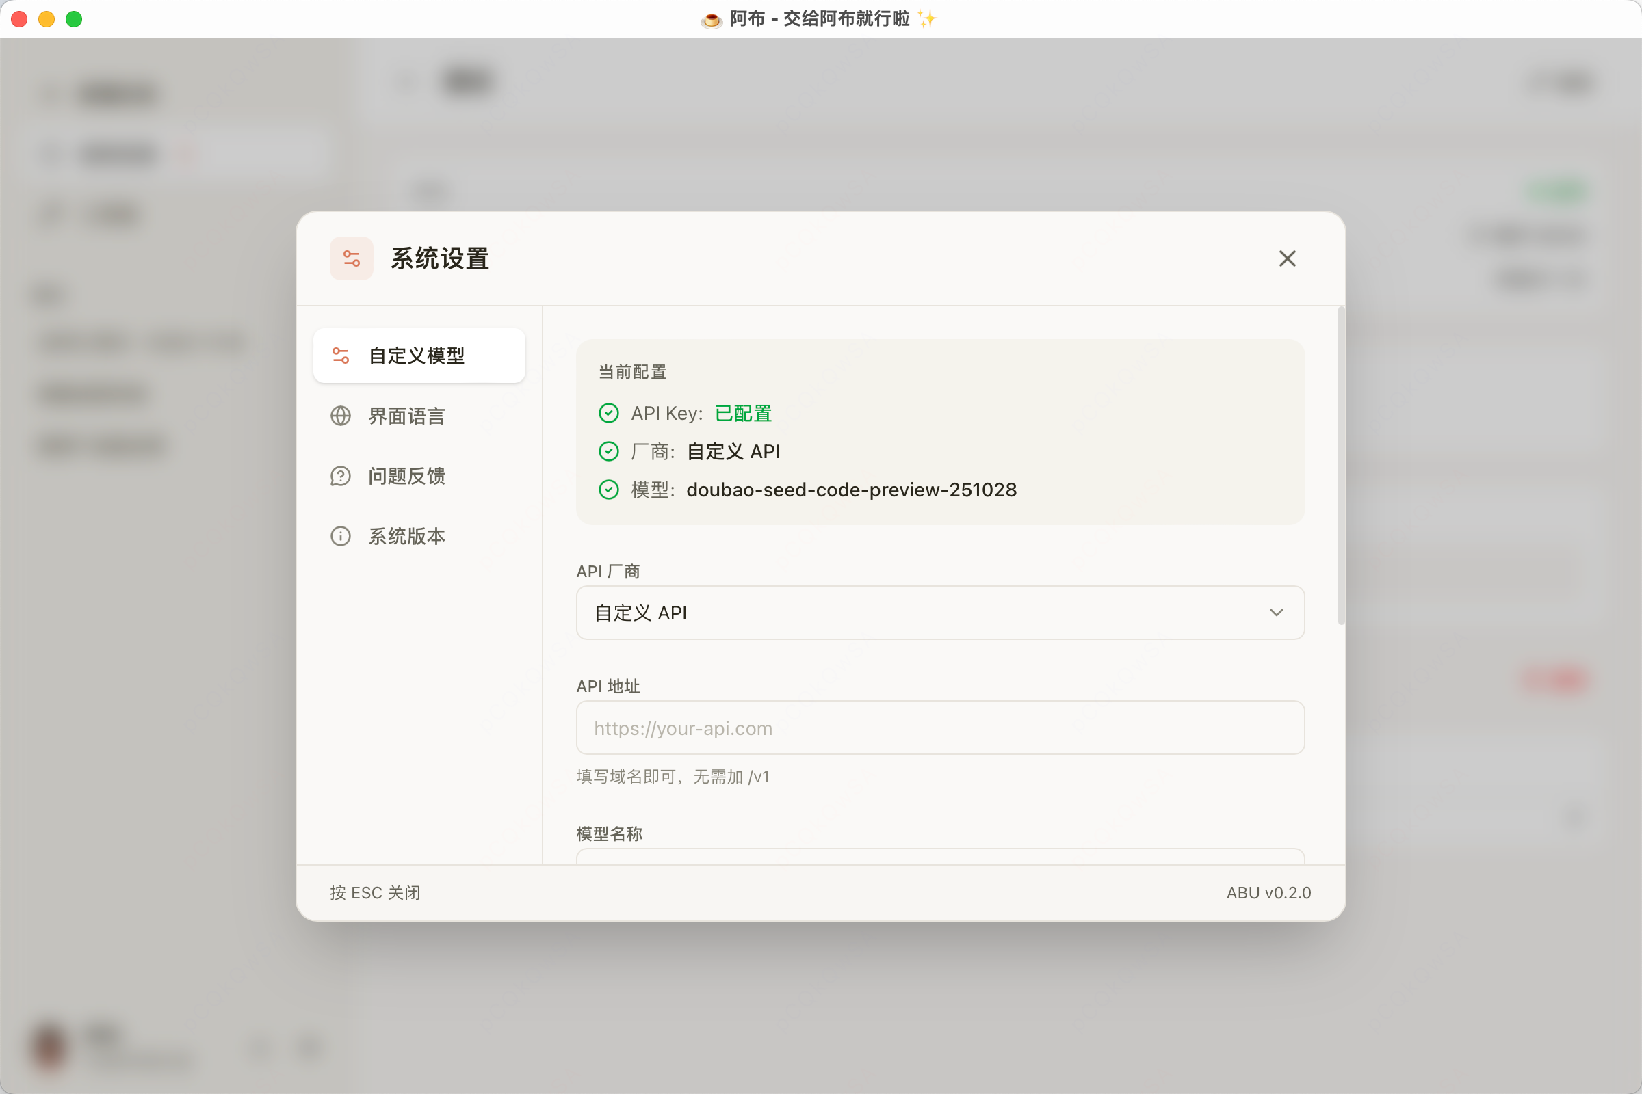The image size is (1642, 1094).
Task: Click the API 地址 input field
Action: (x=939, y=728)
